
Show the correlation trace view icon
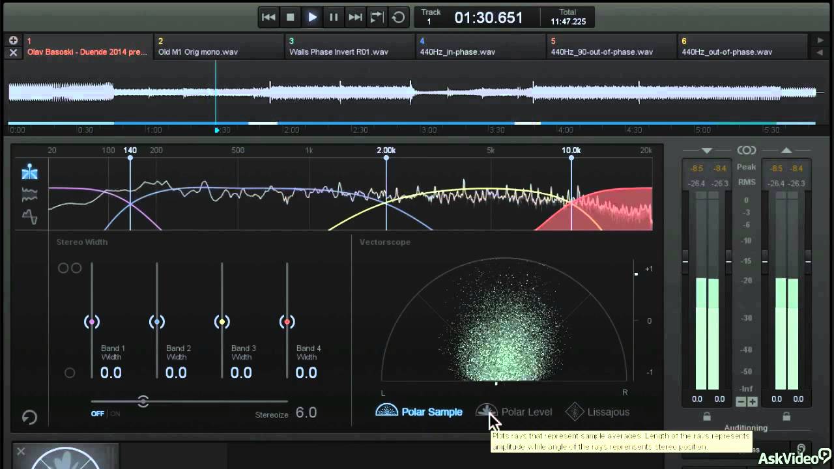pyautogui.click(x=30, y=217)
